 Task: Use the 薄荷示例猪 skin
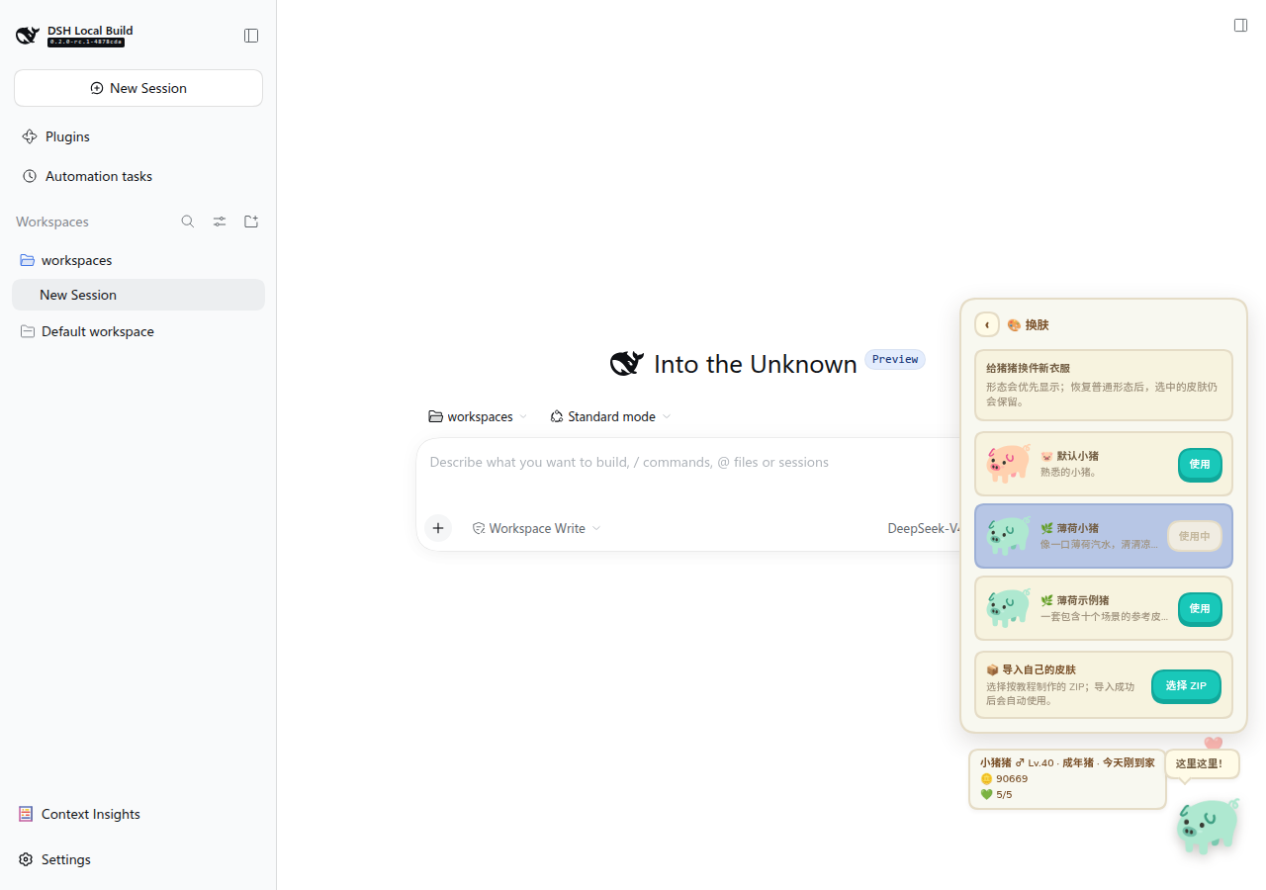pos(1200,608)
